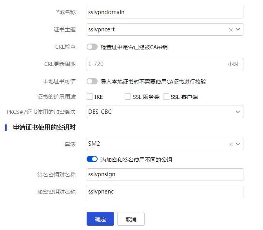Toggle the local certificate trusted switch
This screenshot has width=263, height=230.
click(92, 82)
